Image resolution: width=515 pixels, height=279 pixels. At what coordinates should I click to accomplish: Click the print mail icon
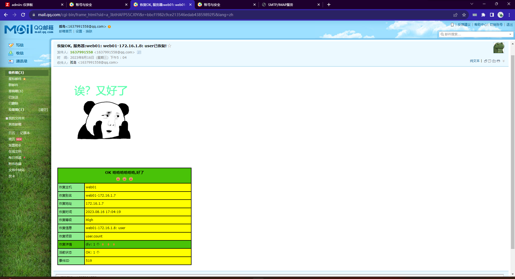click(498, 61)
